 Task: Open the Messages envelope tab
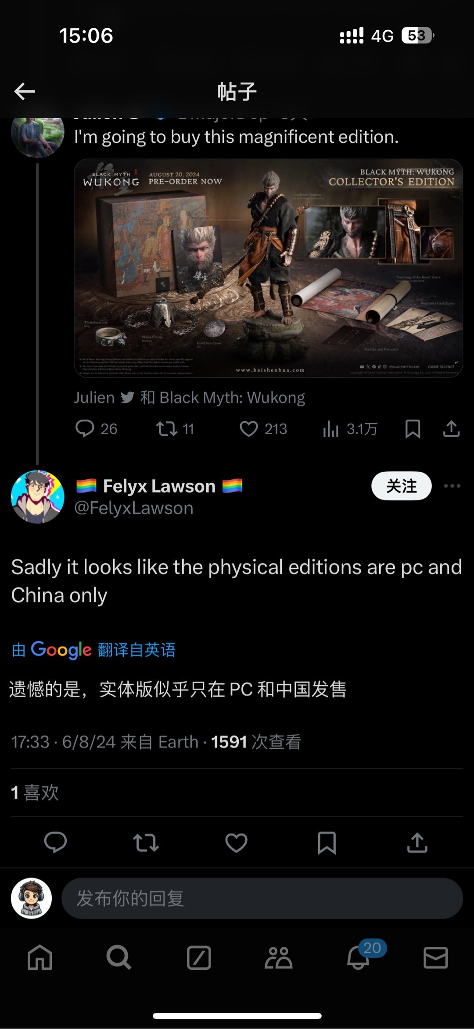click(436, 958)
